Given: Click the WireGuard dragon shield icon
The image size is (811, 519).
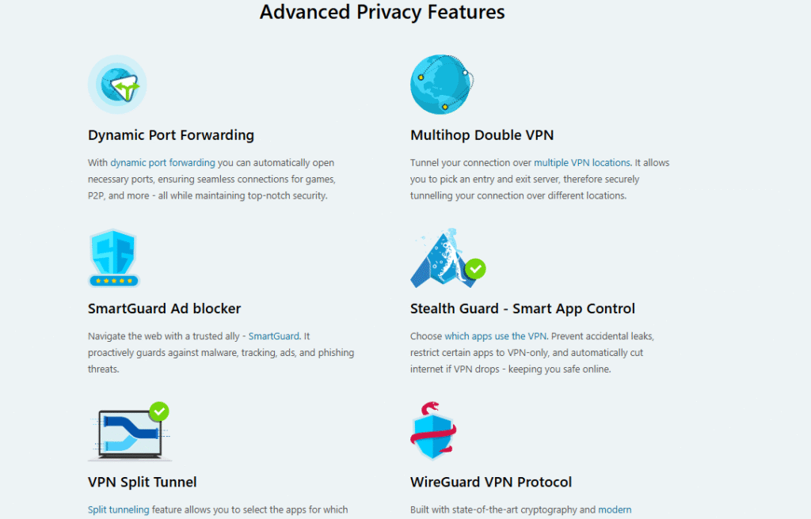Looking at the screenshot, I should pyautogui.click(x=433, y=430).
